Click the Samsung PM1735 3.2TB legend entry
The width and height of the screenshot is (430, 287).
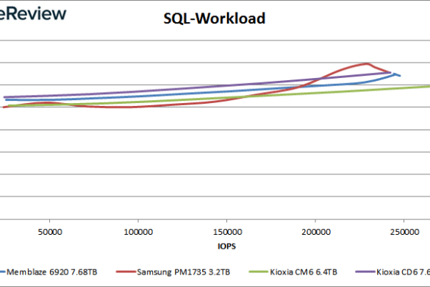pyautogui.click(x=173, y=272)
